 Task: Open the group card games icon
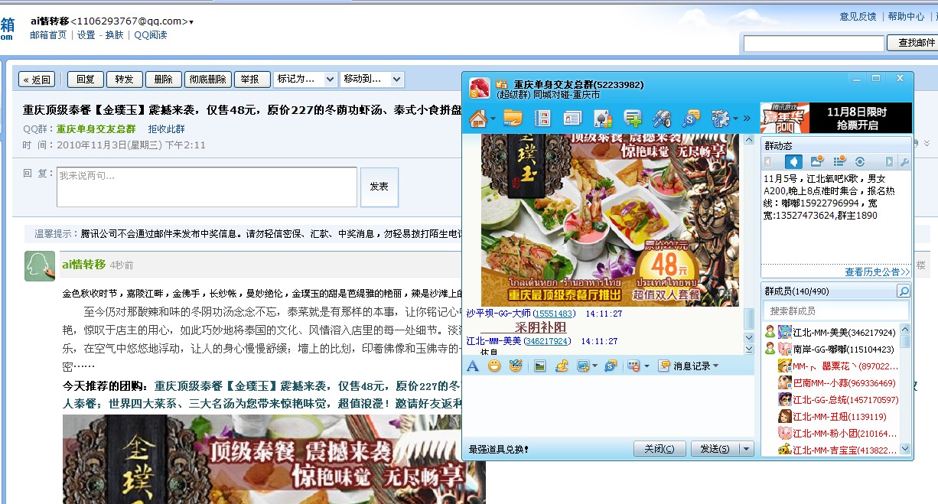pyautogui.click(x=602, y=119)
